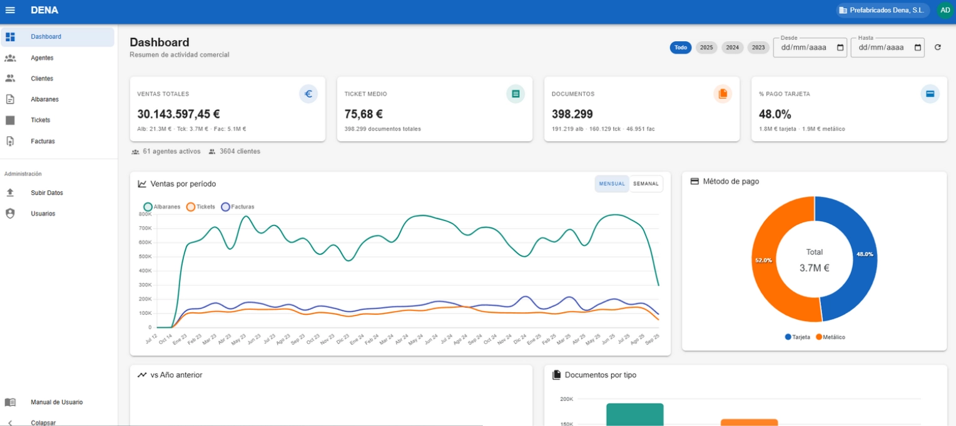This screenshot has width=956, height=426.
Task: Click the chart icon beside Ventas por período
Action: (142, 184)
